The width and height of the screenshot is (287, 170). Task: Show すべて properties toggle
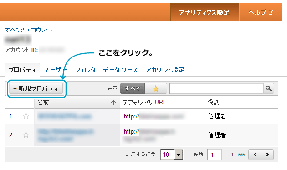pos(133,88)
